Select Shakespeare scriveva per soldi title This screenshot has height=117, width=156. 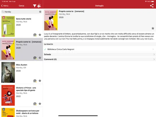pos(28,112)
